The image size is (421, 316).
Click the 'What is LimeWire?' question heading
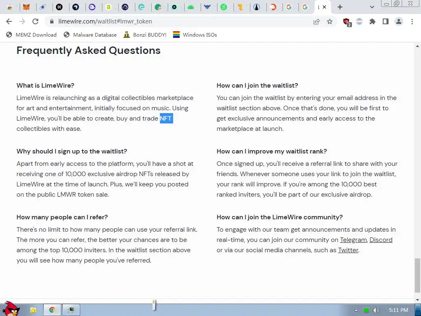point(45,86)
